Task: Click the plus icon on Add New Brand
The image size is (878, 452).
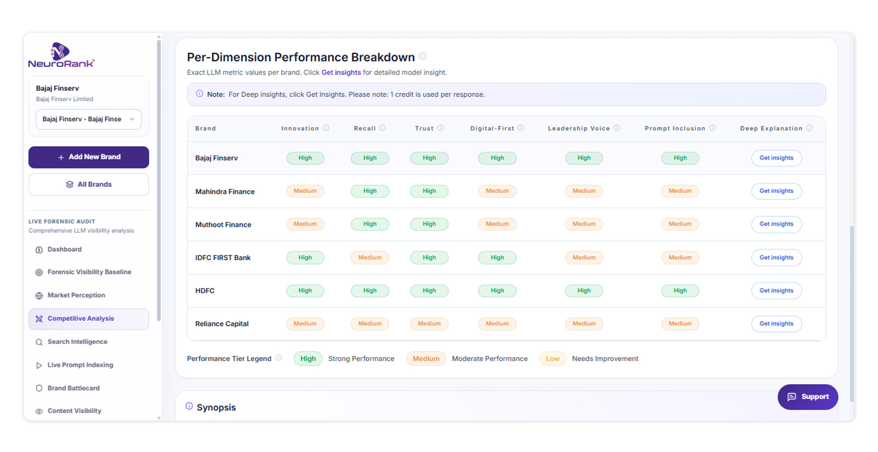Action: pyautogui.click(x=61, y=157)
